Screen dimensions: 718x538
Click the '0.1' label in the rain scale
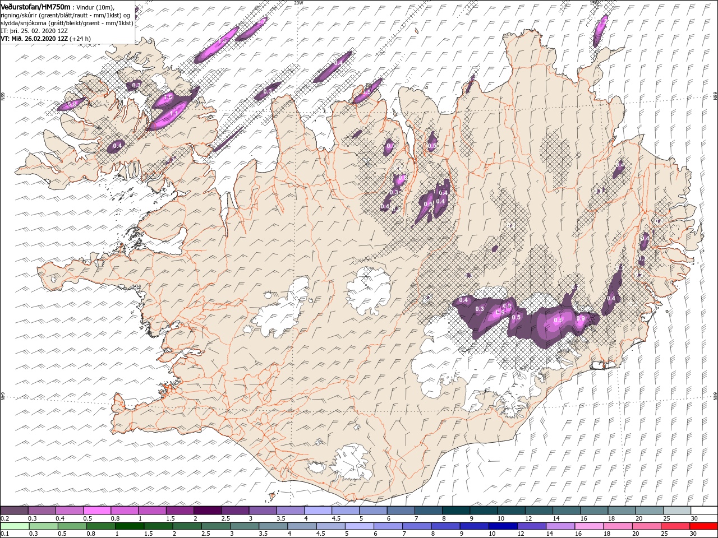[x=4, y=534]
